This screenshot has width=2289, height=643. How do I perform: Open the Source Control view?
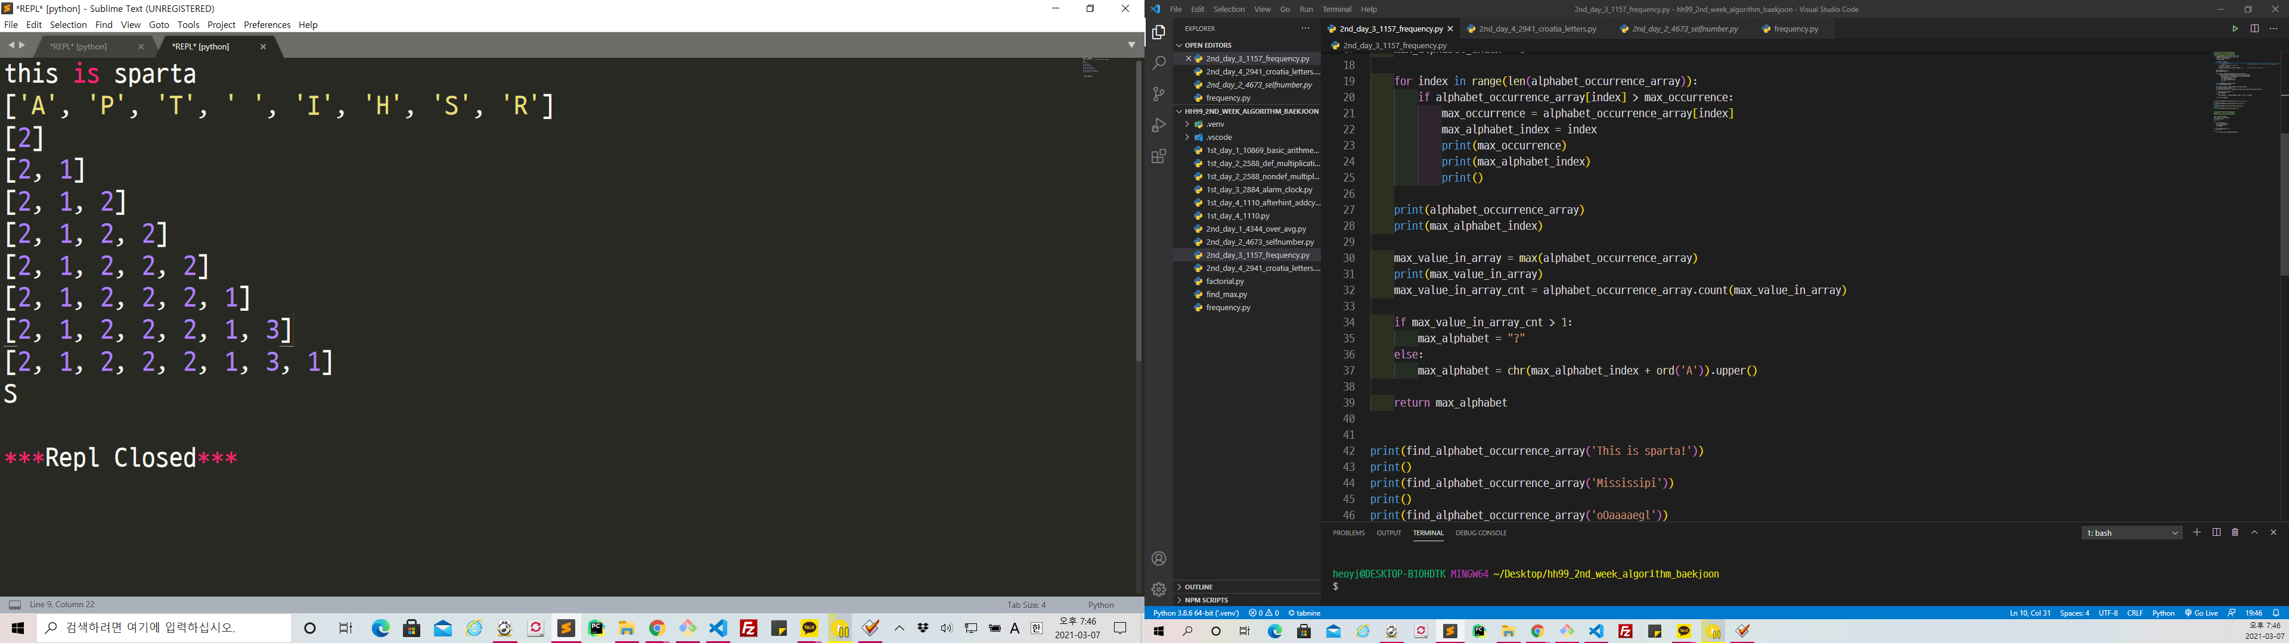point(1159,94)
